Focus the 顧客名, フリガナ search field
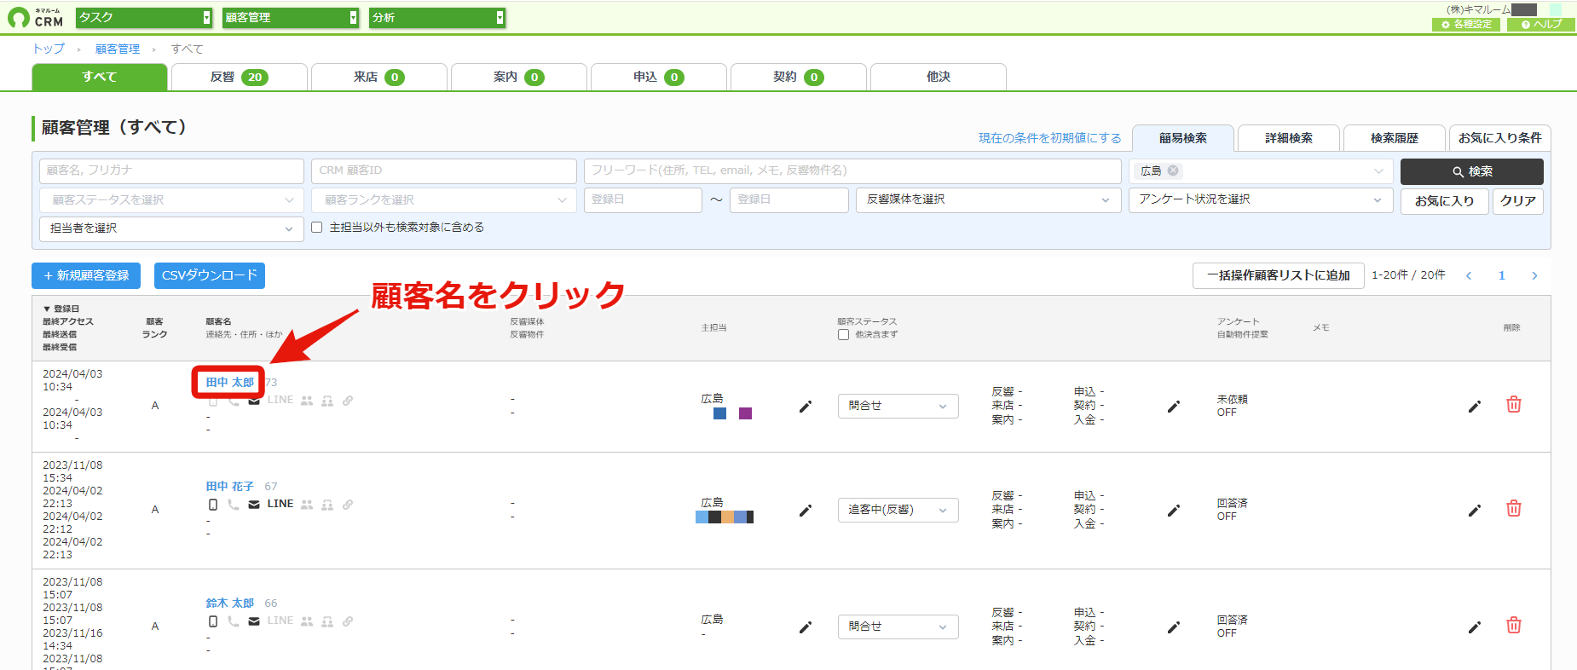Viewport: 1577px width, 670px height. point(171,170)
